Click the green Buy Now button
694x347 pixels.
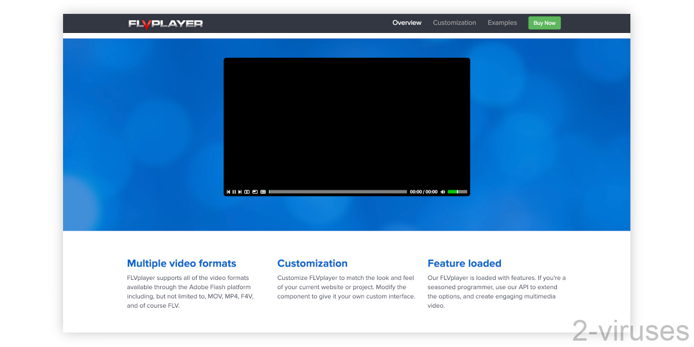[544, 23]
